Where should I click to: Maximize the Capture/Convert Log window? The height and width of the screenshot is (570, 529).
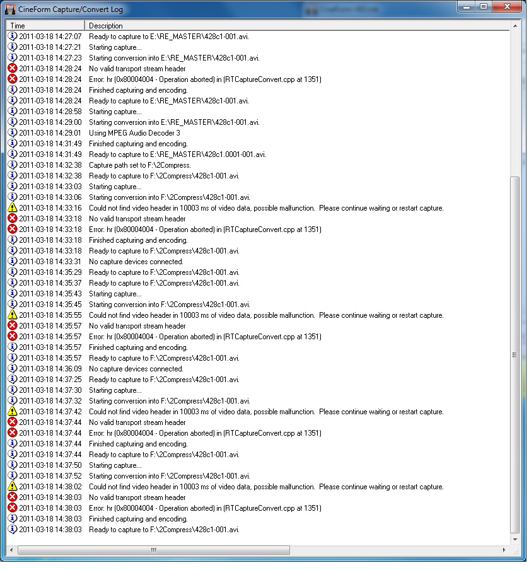[484, 7]
